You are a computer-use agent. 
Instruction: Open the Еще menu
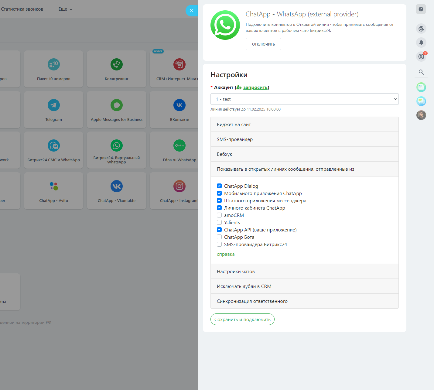65,9
